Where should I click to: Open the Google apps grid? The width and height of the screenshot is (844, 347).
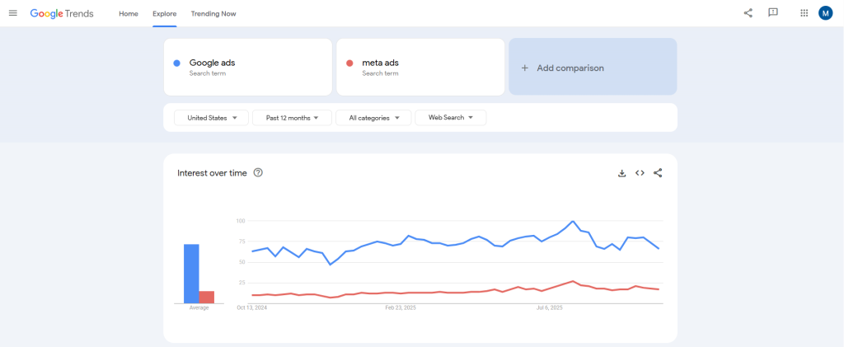coord(804,13)
